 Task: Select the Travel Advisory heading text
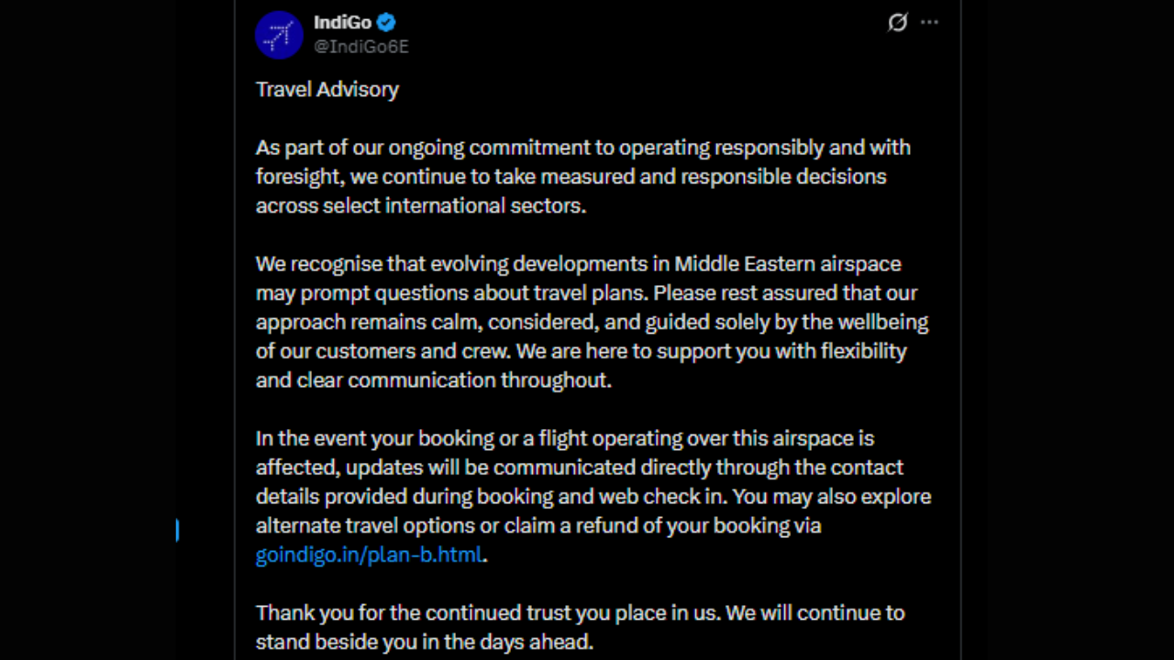327,89
